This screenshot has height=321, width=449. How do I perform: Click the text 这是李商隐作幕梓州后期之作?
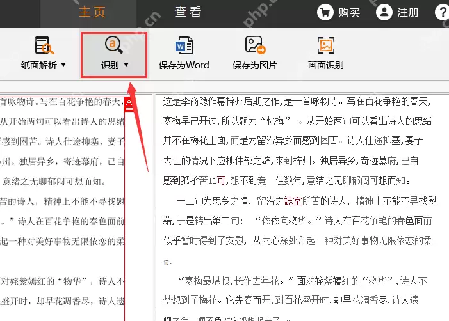click(222, 101)
